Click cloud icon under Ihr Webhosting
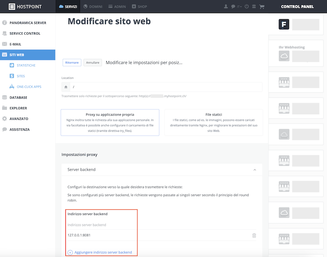 pos(284,56)
